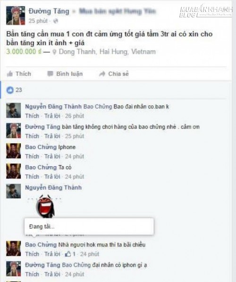Open the blue like-reaction icon showing 23

(x=10, y=90)
